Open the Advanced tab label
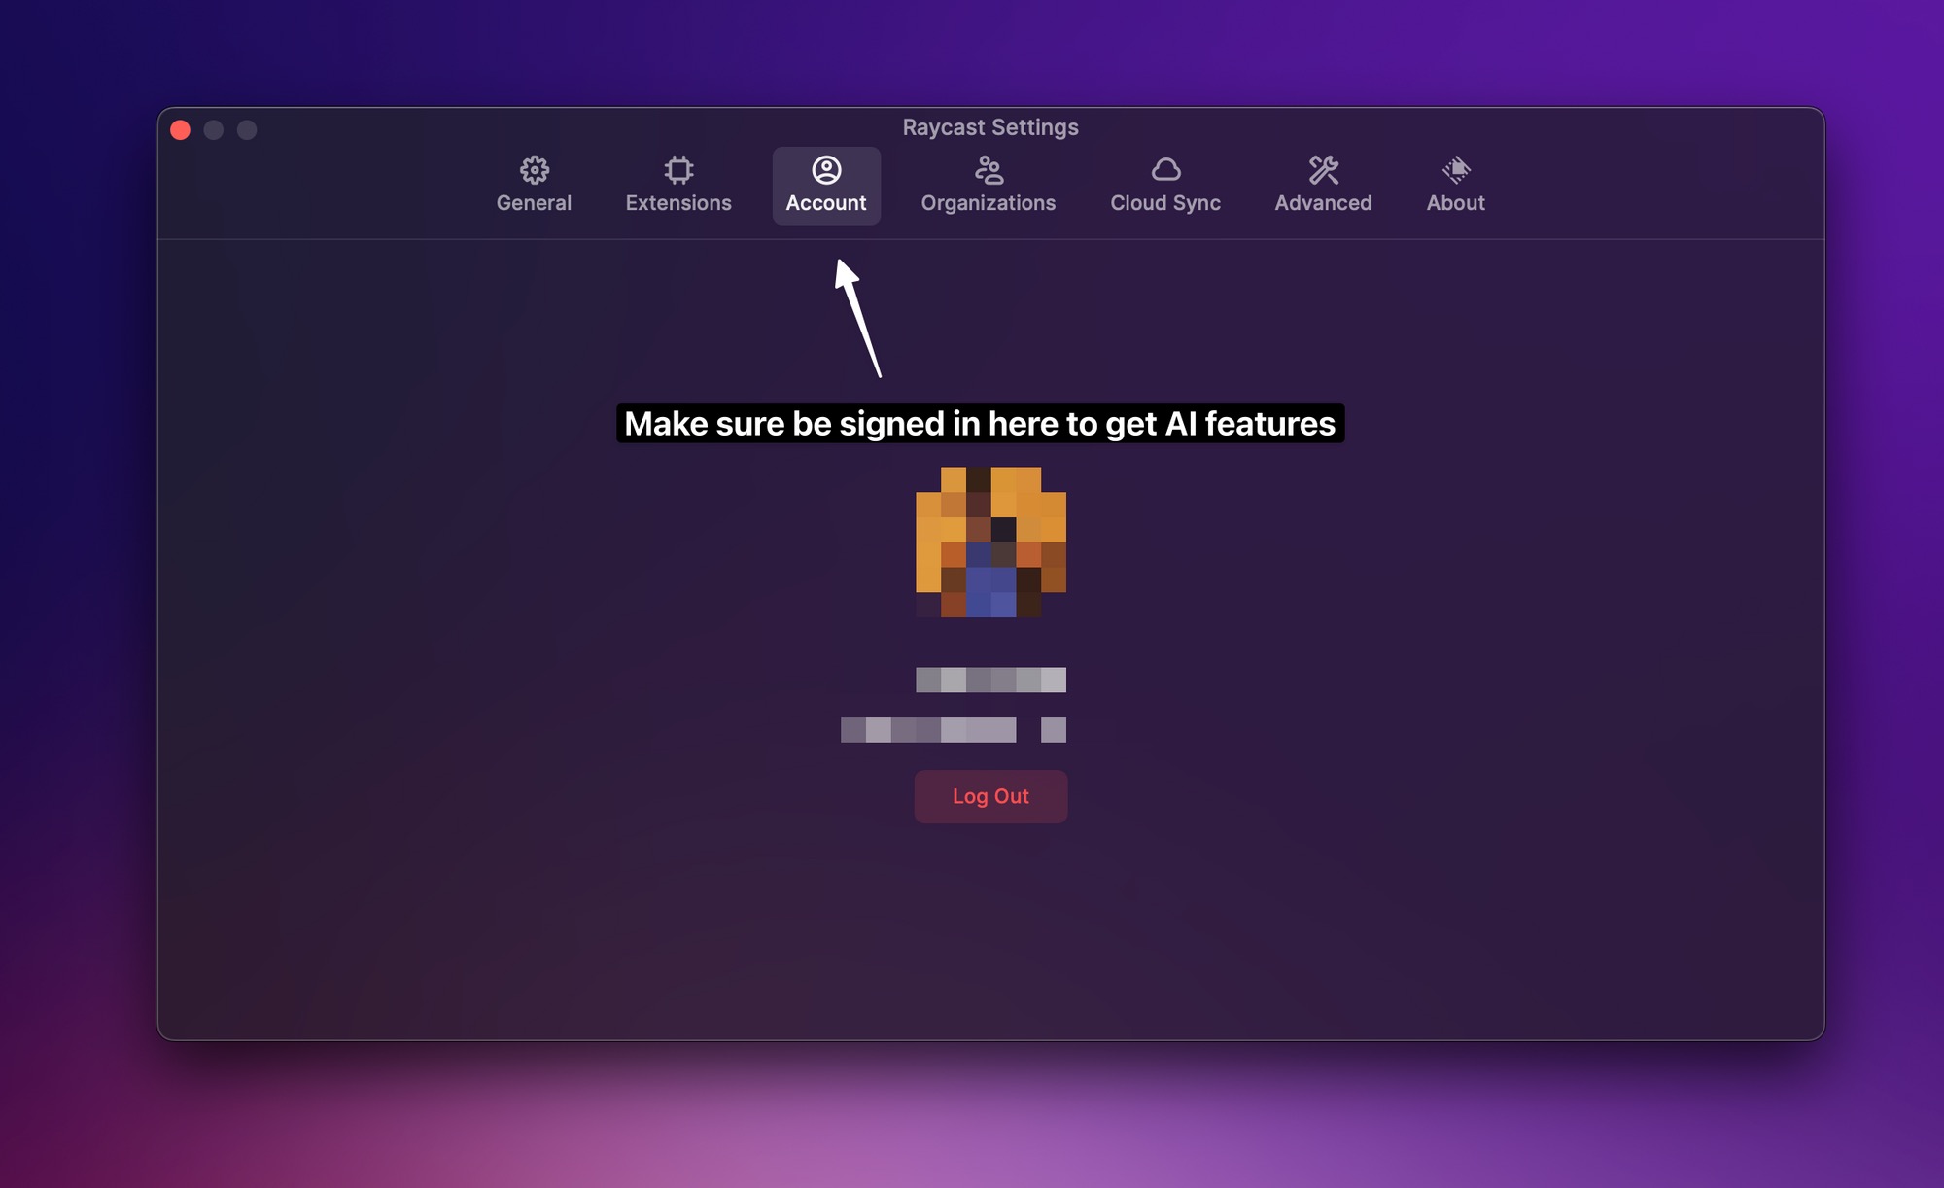 click(1323, 203)
